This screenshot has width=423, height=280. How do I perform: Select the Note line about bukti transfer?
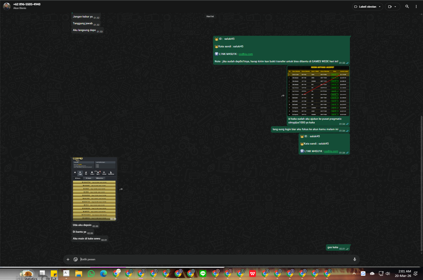pyautogui.click(x=276, y=61)
